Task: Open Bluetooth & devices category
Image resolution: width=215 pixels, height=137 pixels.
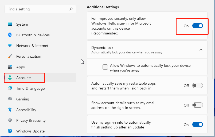Action: 40,35
